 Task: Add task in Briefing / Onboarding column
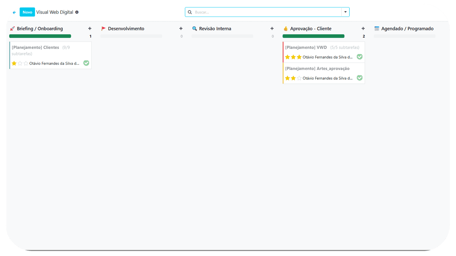[x=90, y=28]
